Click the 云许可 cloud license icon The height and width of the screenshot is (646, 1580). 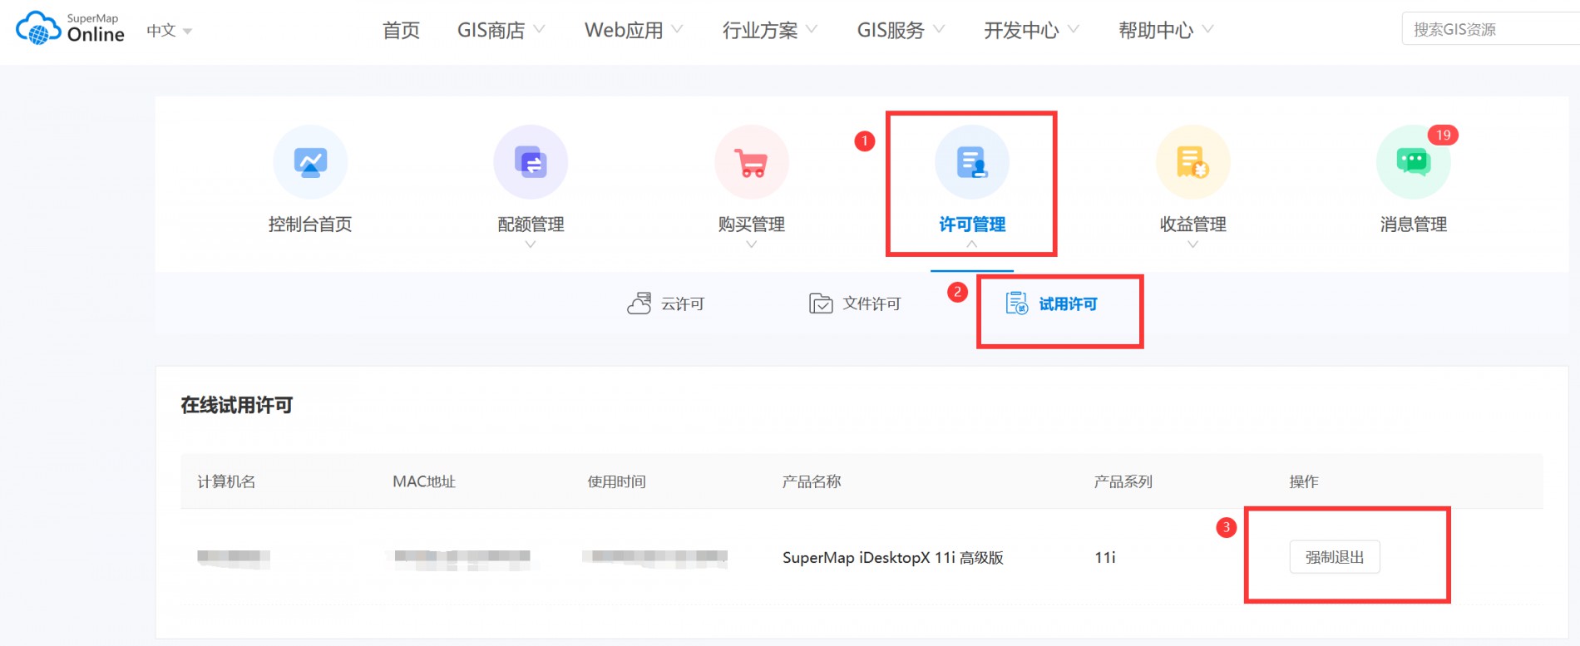[x=639, y=303]
